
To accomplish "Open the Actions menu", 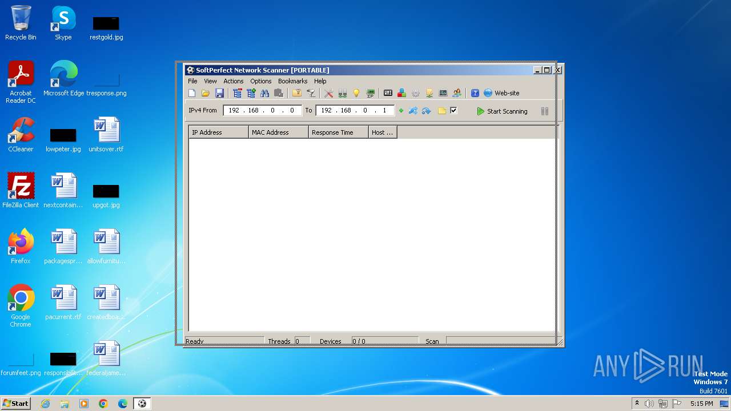I will coord(234,81).
